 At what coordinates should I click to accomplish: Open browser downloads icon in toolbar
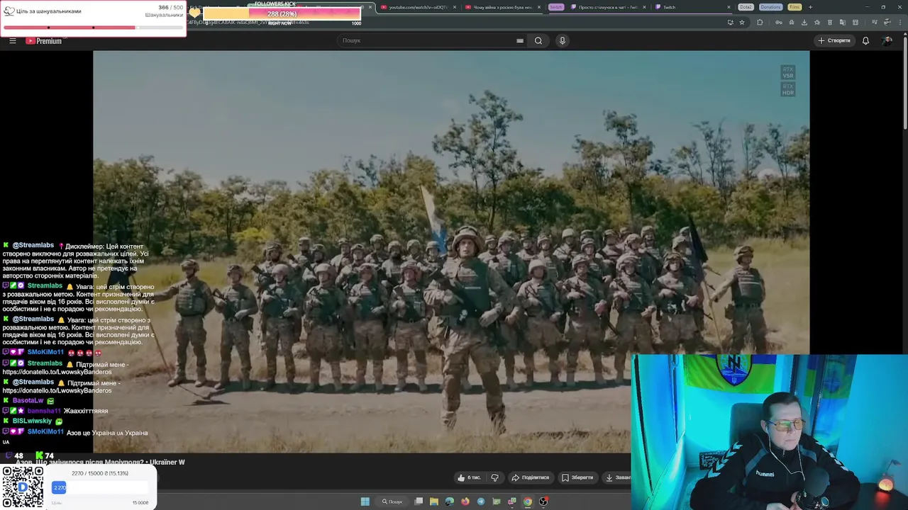coord(804,22)
